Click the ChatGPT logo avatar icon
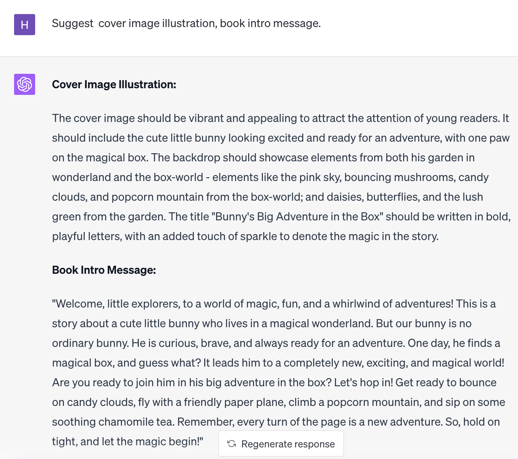The height and width of the screenshot is (459, 518). point(25,84)
